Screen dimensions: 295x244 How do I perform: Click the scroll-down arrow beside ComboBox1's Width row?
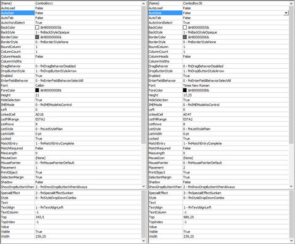point(144,240)
